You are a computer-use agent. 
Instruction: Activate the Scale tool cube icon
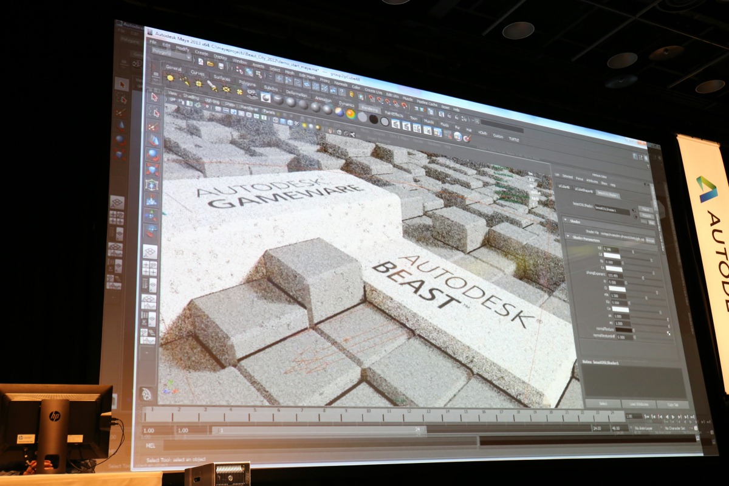(151, 170)
